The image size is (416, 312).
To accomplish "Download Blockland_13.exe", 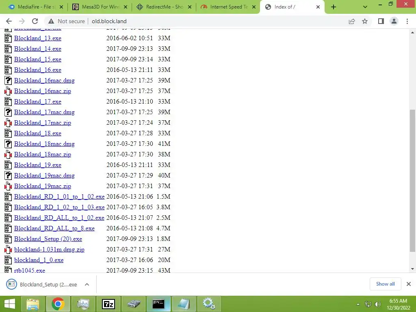I will click(38, 38).
